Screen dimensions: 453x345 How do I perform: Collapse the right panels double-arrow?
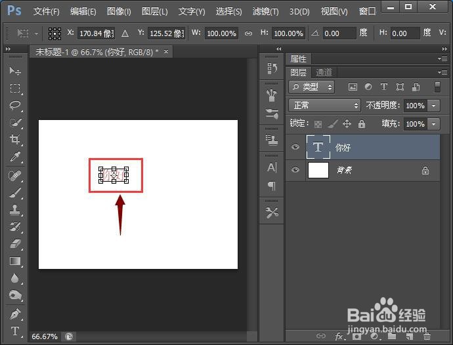[444, 49]
